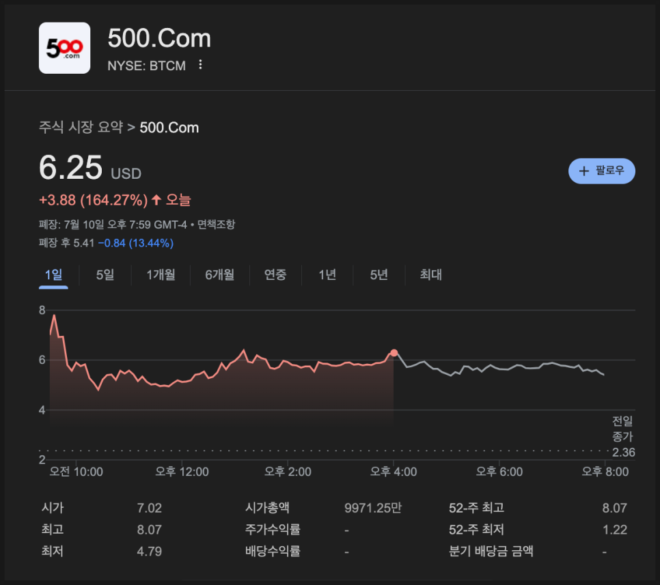The image size is (660, 585).
Task: Click the 분기 배당금 금액 label
Action: click(x=491, y=552)
